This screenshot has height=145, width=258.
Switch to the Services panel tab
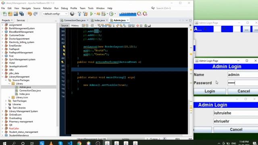(21, 20)
